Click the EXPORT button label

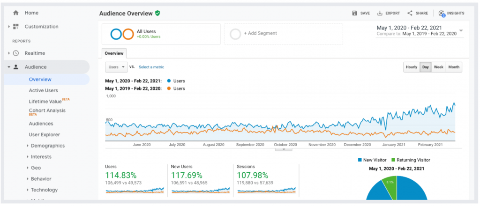392,13
